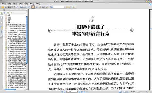Select the pencil annotation tool in the toolbar
Viewport: 152px width, 93px height.
coord(47,7)
